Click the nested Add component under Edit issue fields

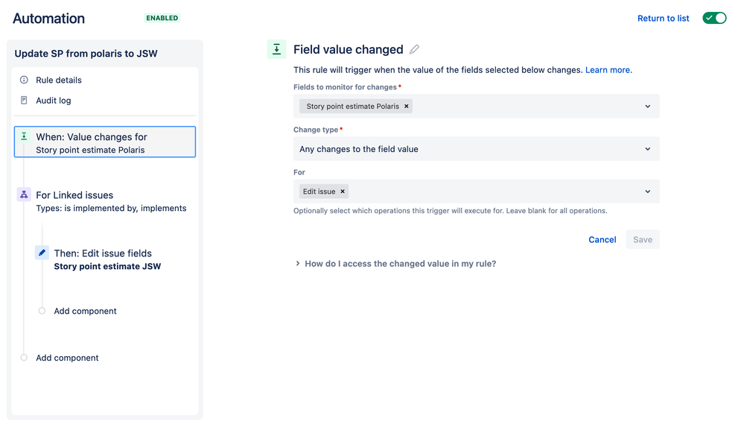85,311
